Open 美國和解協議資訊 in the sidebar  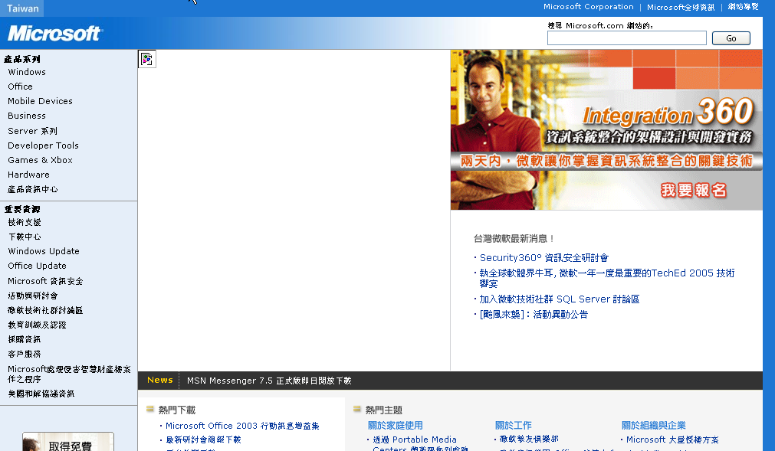click(41, 394)
